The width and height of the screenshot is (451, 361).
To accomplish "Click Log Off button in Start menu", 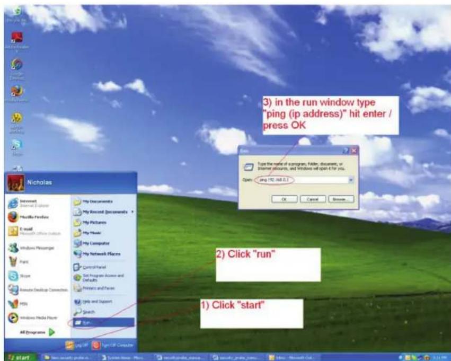I will [76, 345].
